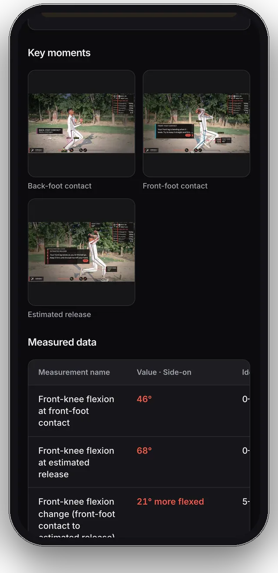278x573 pixels.
Task: Click the 'Measurement name' column header
Action: (74, 372)
